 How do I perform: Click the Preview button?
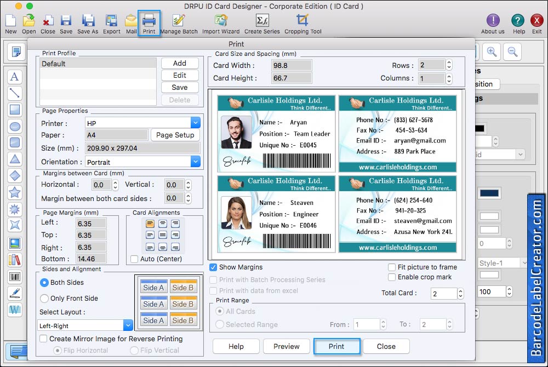[286, 346]
